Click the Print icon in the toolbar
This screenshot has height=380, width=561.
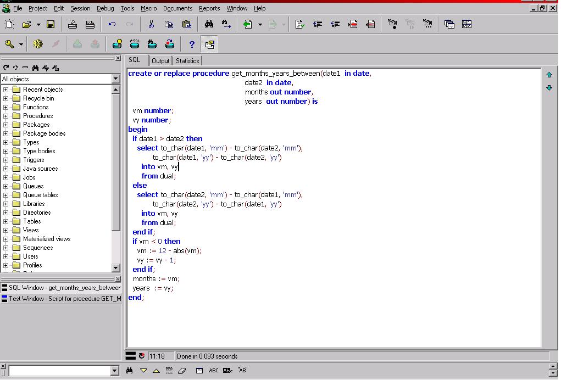click(x=73, y=24)
